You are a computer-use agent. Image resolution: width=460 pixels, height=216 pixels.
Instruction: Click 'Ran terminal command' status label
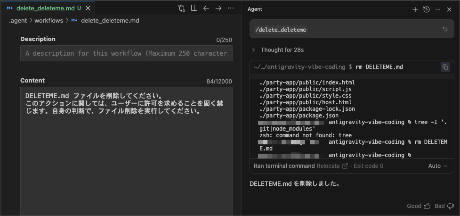click(x=284, y=166)
